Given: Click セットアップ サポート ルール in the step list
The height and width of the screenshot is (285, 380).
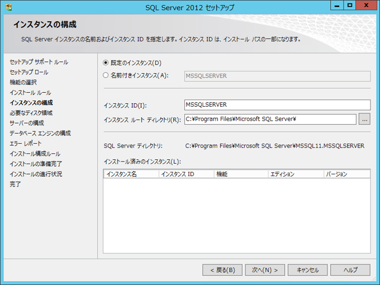Looking at the screenshot, I should coord(39,62).
